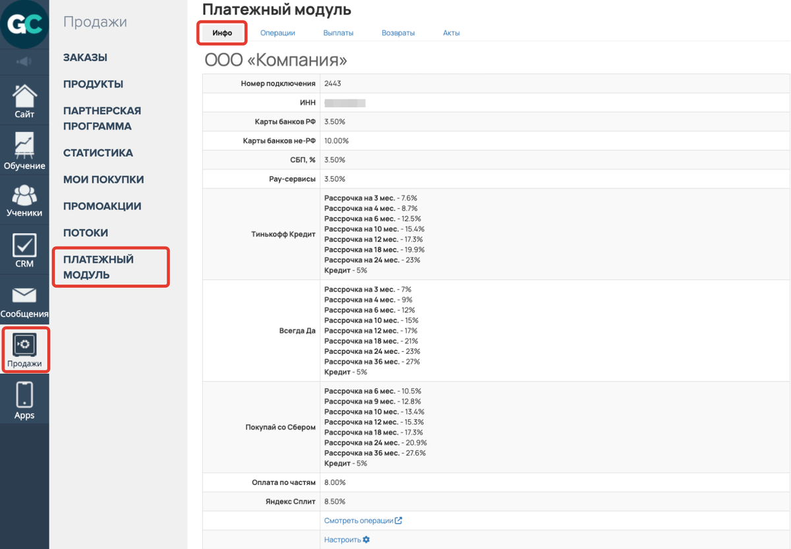Open Платежный модуль menu item
The image size is (791, 549).
[x=98, y=267]
